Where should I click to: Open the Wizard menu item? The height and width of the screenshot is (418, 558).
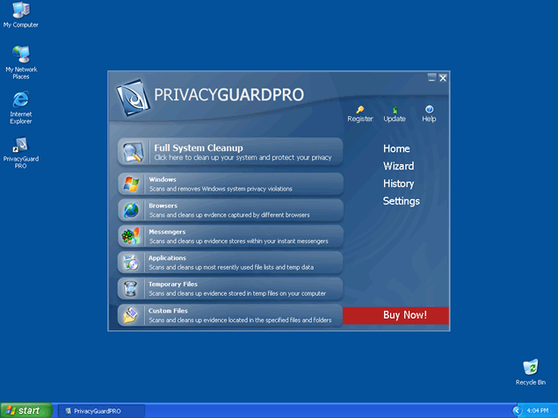[x=398, y=166]
